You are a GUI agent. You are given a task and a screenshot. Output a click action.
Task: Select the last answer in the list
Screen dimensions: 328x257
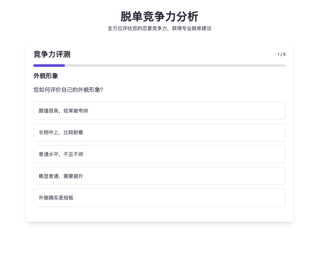[159, 198]
